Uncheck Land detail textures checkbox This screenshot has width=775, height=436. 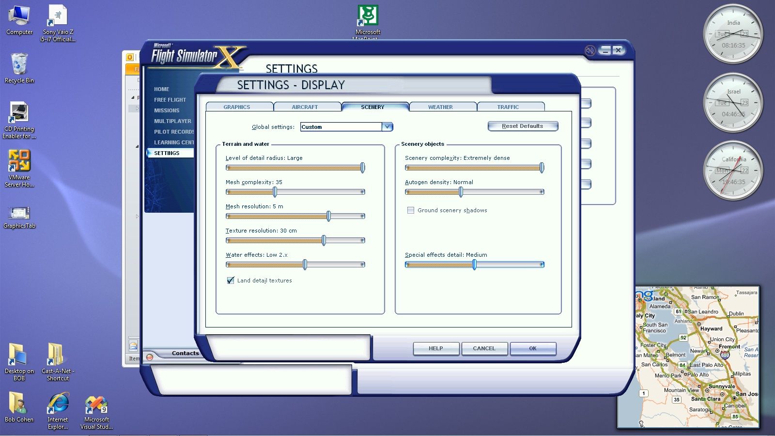point(231,280)
